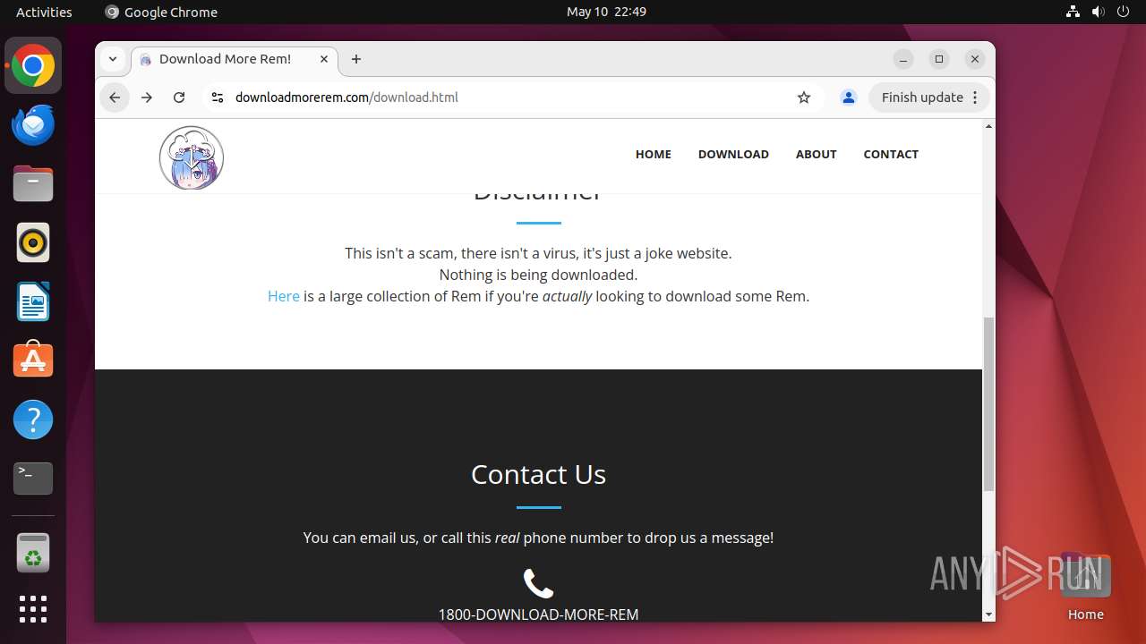Image resolution: width=1146 pixels, height=644 pixels.
Task: Open Google Chrome from the dock
Action: pyautogui.click(x=33, y=66)
